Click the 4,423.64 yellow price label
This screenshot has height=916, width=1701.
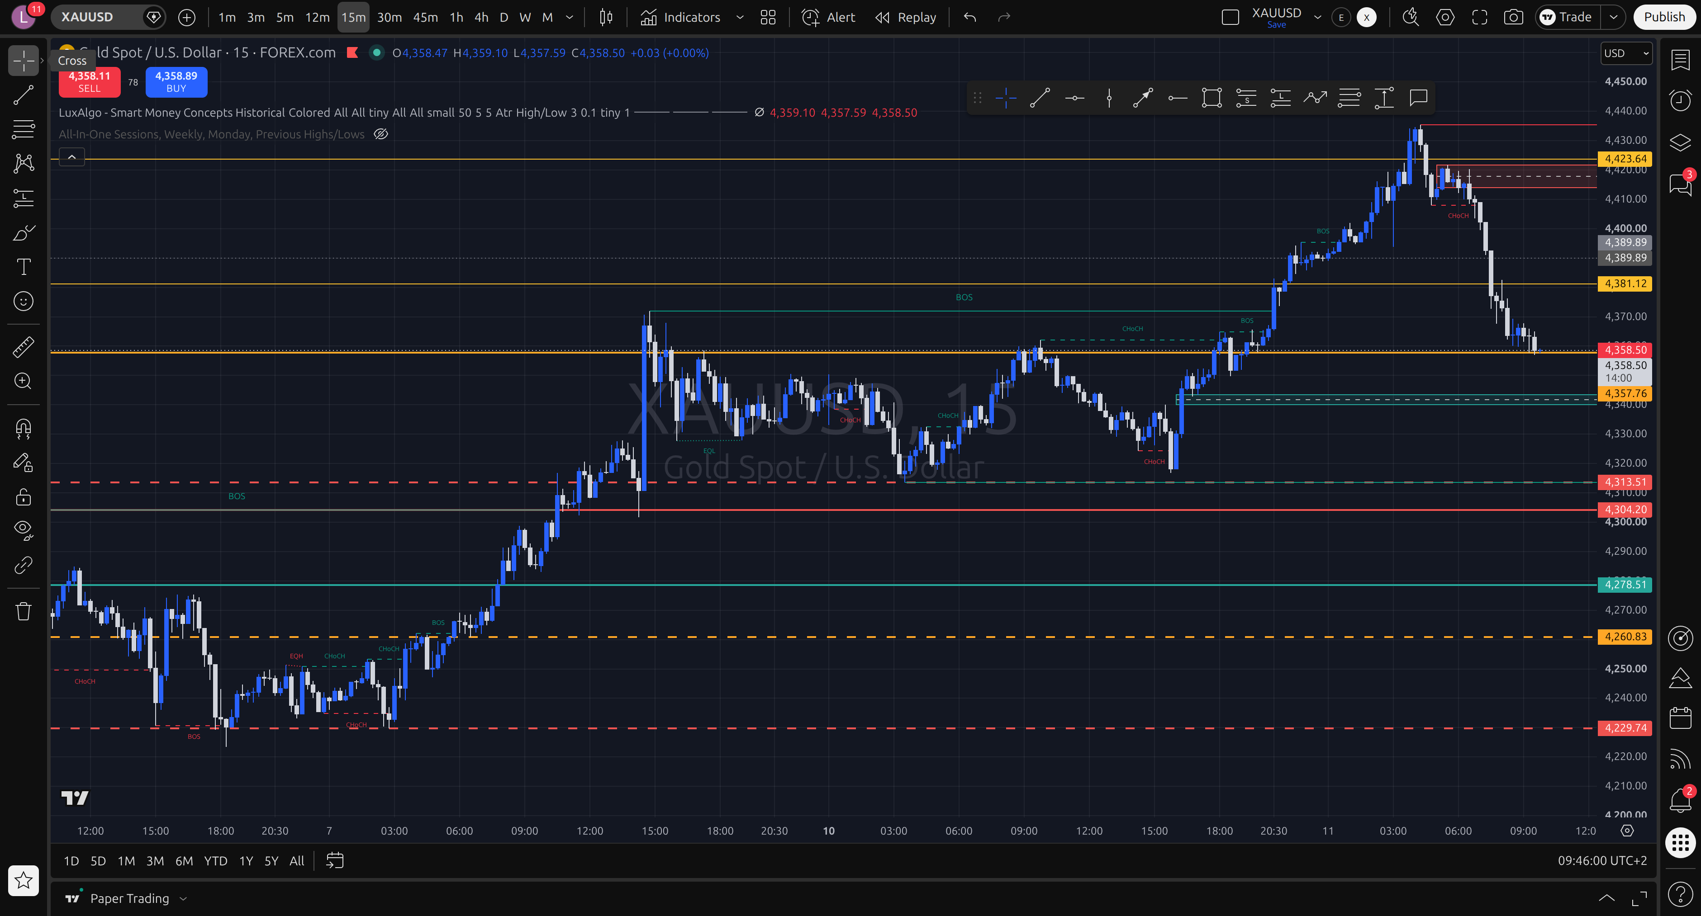click(1625, 158)
